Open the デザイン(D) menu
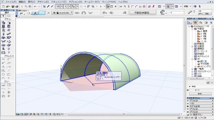214x120 pixels. click(x=43, y=2)
